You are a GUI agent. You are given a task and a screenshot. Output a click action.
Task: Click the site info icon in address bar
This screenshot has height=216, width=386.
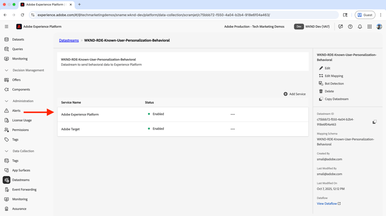[33, 15]
